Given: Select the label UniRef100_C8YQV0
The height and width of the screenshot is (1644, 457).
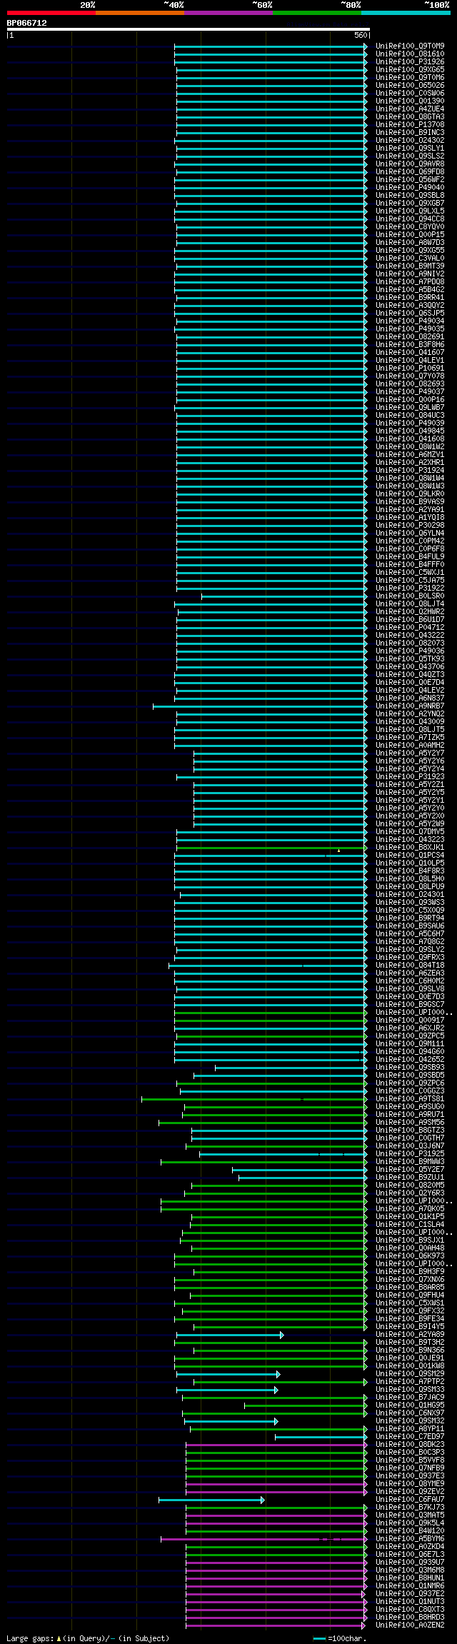Looking at the screenshot, I should coord(410,227).
